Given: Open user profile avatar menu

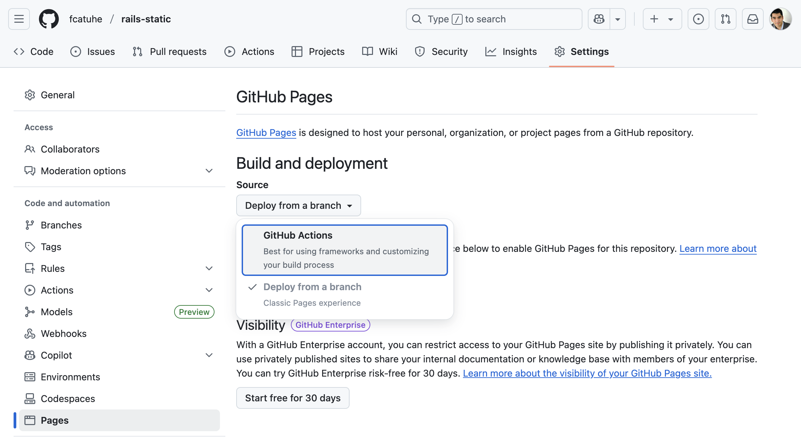Looking at the screenshot, I should click(780, 19).
